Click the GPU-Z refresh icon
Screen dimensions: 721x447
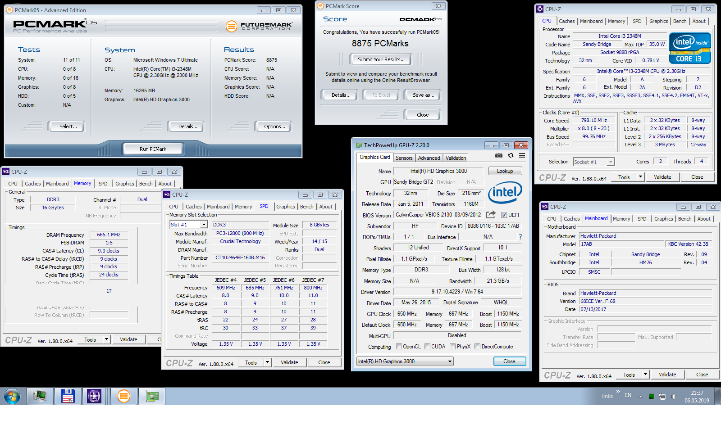[511, 155]
